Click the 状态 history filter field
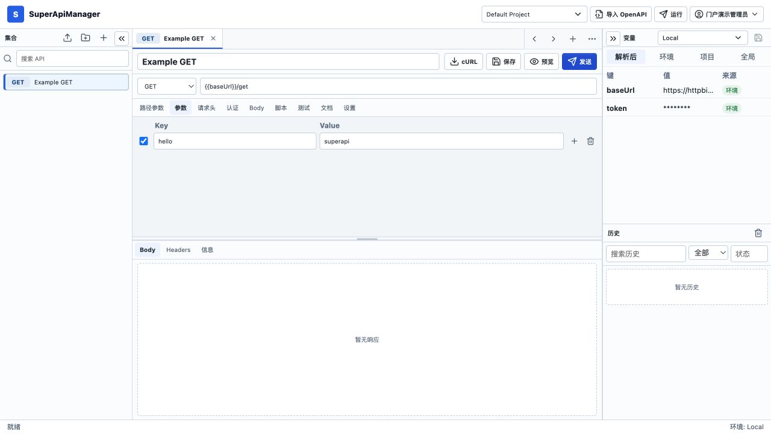 pos(749,253)
